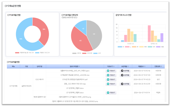The height and width of the screenshot is (107, 171).
Task: Click the 재검토 status cell
Action: point(158,93)
